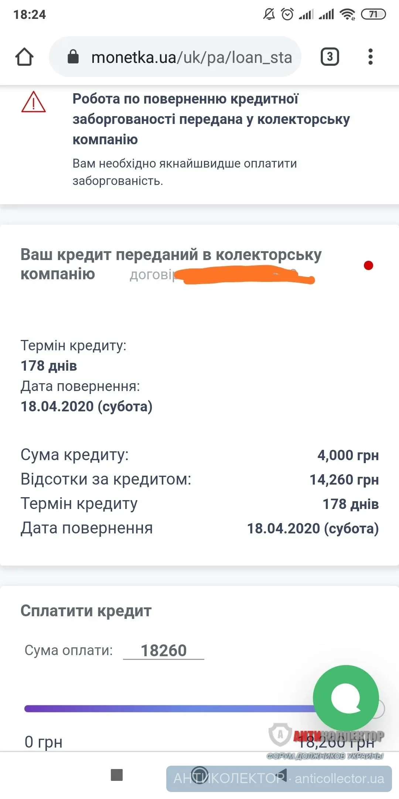The width and height of the screenshot is (399, 799).
Task: Tap the red warning triangle icon
Action: click(x=33, y=102)
